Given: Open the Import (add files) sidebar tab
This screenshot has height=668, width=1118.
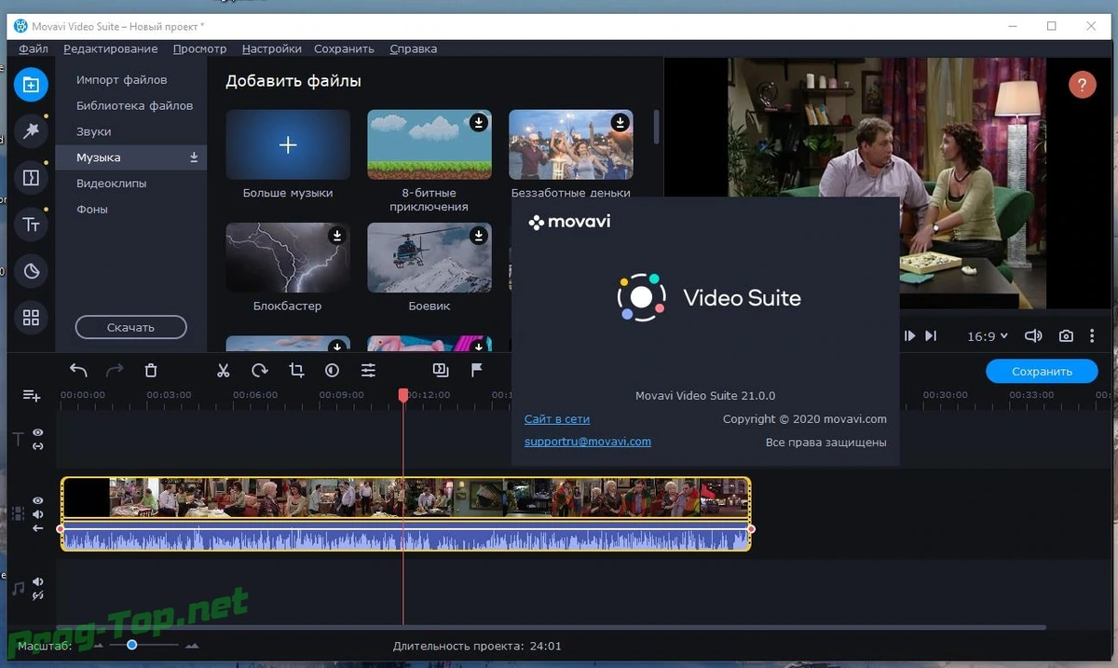Looking at the screenshot, I should 31,85.
